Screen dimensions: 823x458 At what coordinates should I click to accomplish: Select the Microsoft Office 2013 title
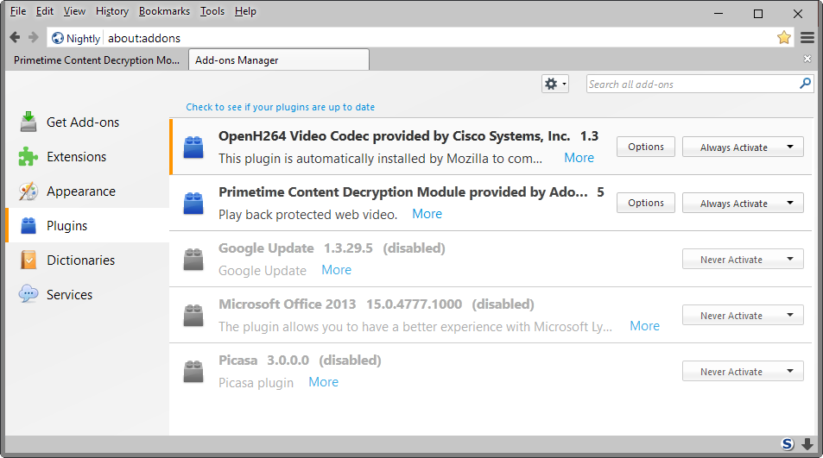287,304
